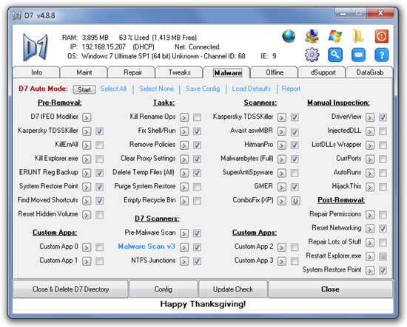Run Malware Scan v3 arrow button
Image resolution: width=407 pixels, height=327 pixels.
click(184, 247)
